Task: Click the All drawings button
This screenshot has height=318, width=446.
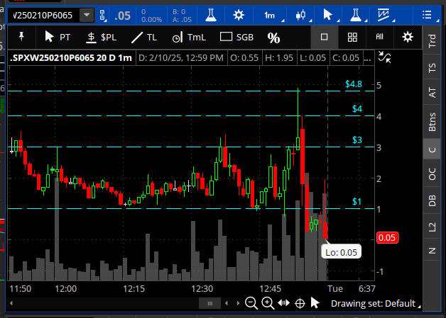Action: tap(380, 37)
